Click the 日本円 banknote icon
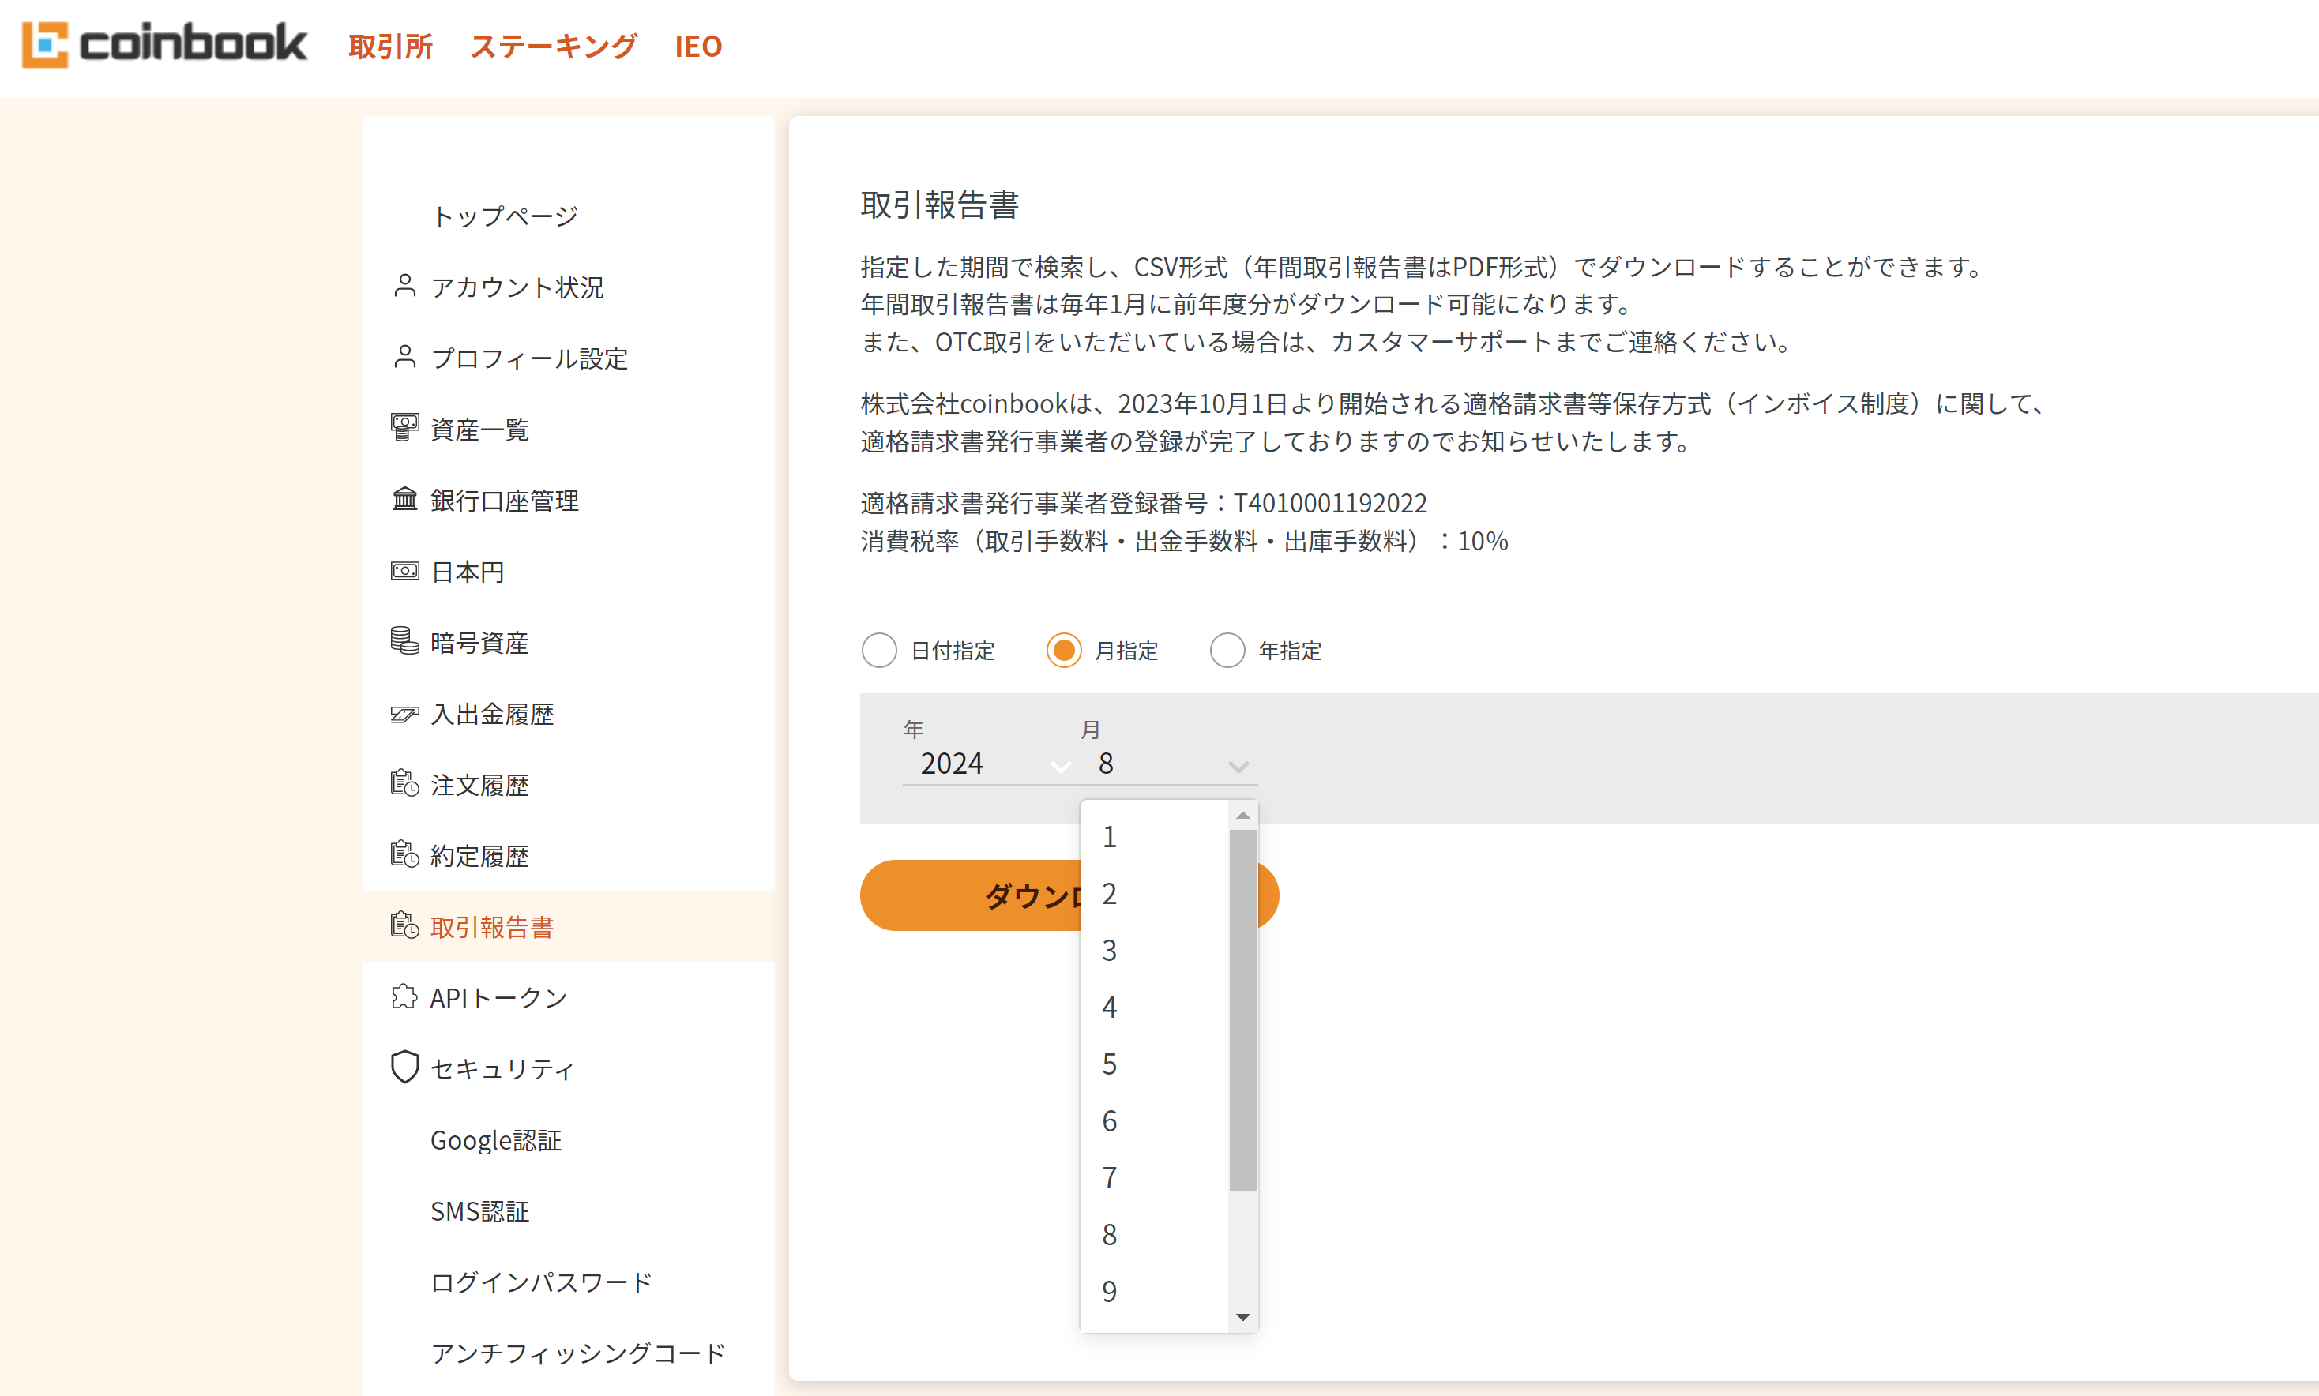The width and height of the screenshot is (2319, 1396). point(404,571)
